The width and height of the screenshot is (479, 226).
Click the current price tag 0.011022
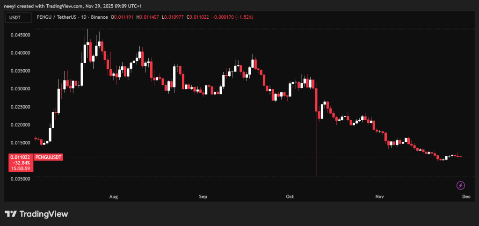point(20,158)
